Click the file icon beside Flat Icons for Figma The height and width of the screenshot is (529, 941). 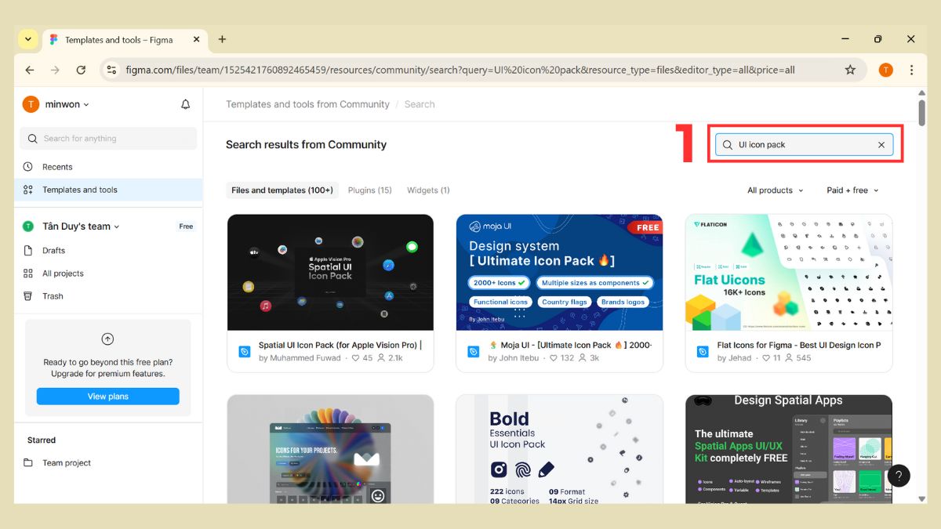(x=703, y=352)
